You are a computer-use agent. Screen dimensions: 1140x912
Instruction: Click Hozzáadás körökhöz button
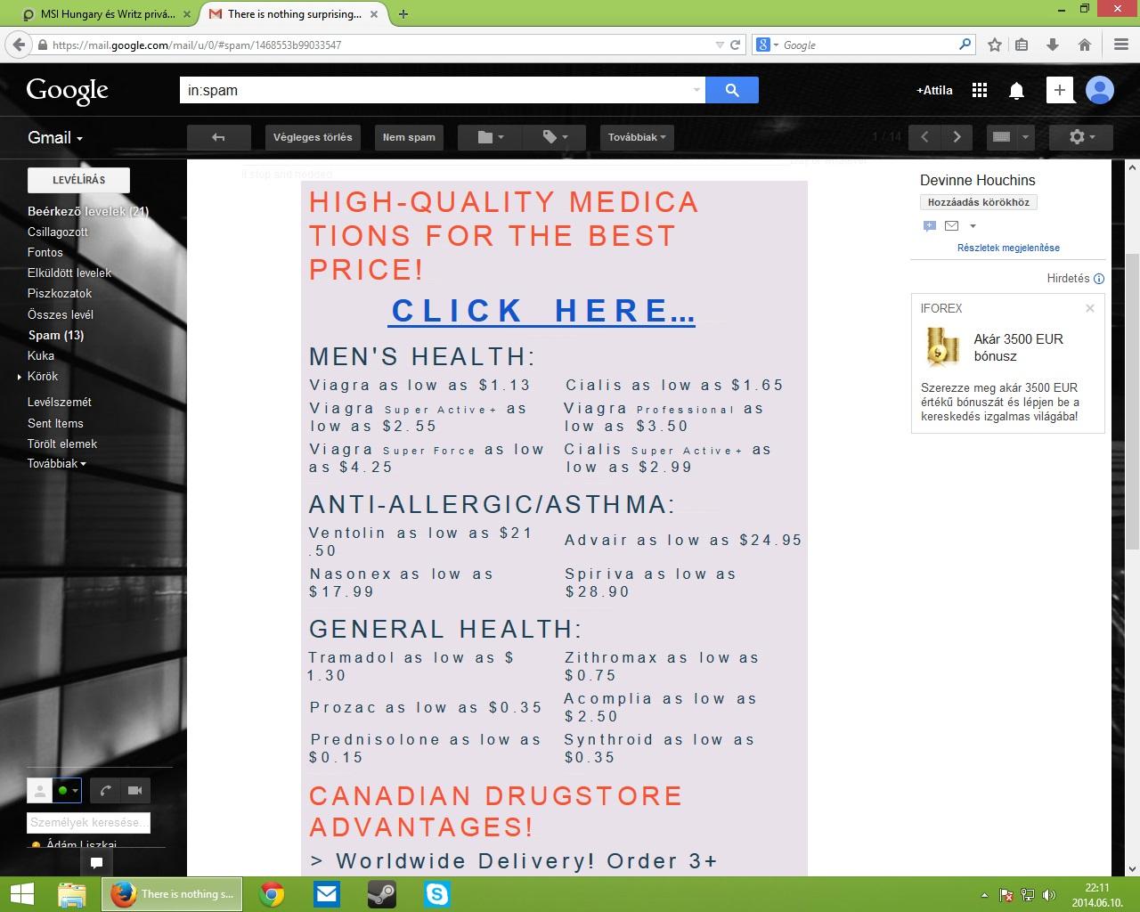coord(979,202)
